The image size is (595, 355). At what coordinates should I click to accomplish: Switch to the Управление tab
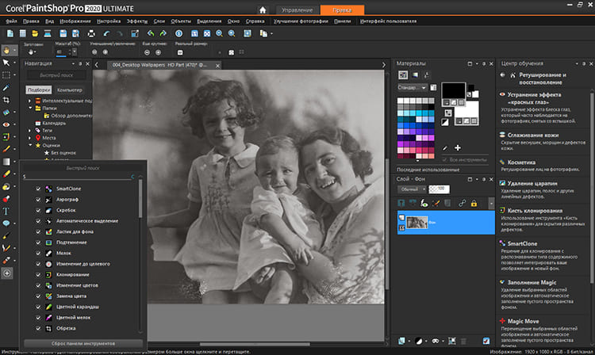[x=297, y=10]
